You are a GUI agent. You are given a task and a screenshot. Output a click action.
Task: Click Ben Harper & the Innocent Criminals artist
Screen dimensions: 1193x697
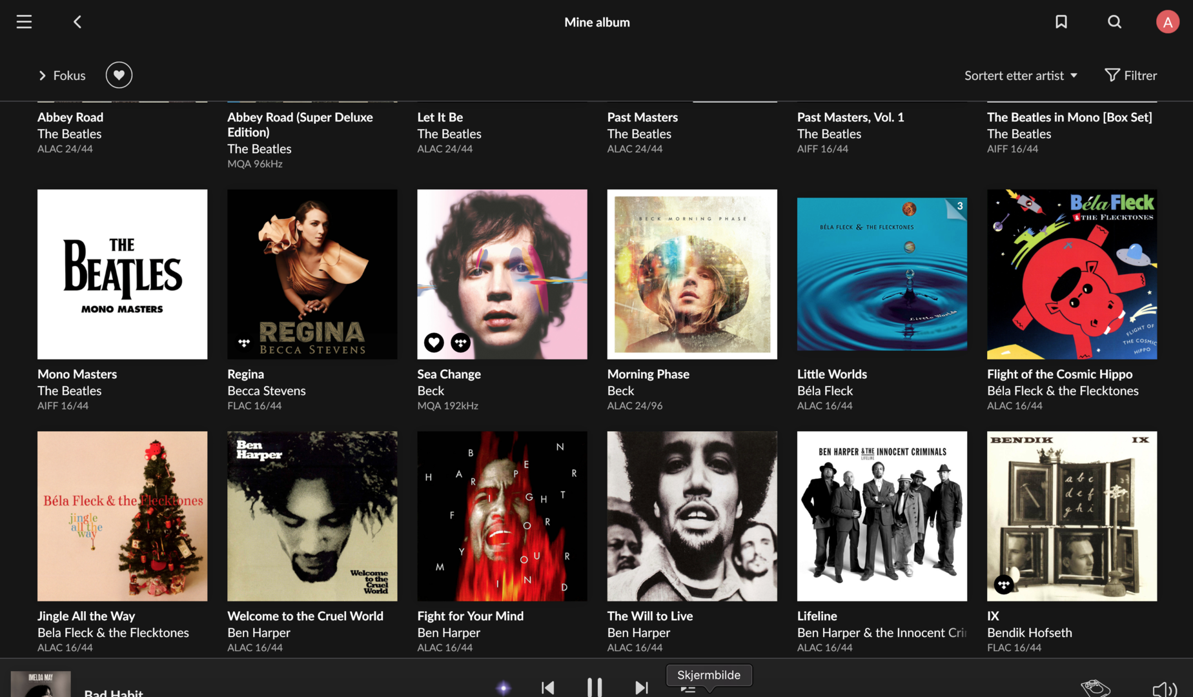[x=882, y=633]
